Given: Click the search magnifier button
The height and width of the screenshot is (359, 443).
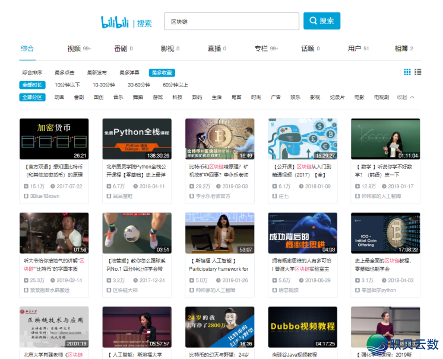Looking at the screenshot, I should (322, 21).
